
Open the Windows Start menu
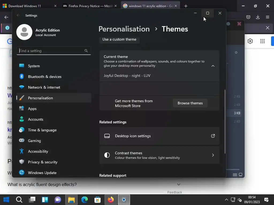pyautogui.click(x=6, y=200)
